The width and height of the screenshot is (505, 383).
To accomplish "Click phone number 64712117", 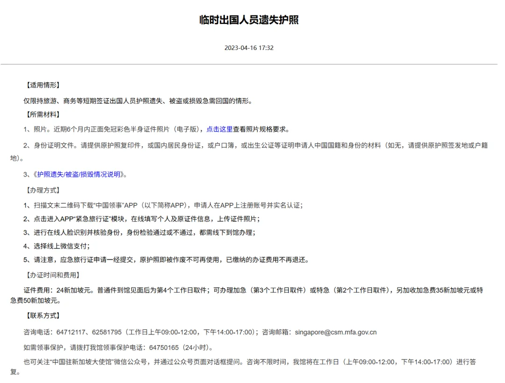I will point(71,332).
